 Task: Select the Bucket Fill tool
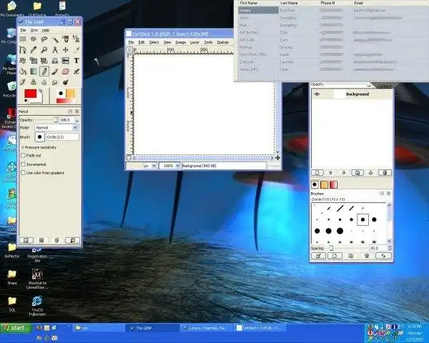pyautogui.click(x=23, y=71)
